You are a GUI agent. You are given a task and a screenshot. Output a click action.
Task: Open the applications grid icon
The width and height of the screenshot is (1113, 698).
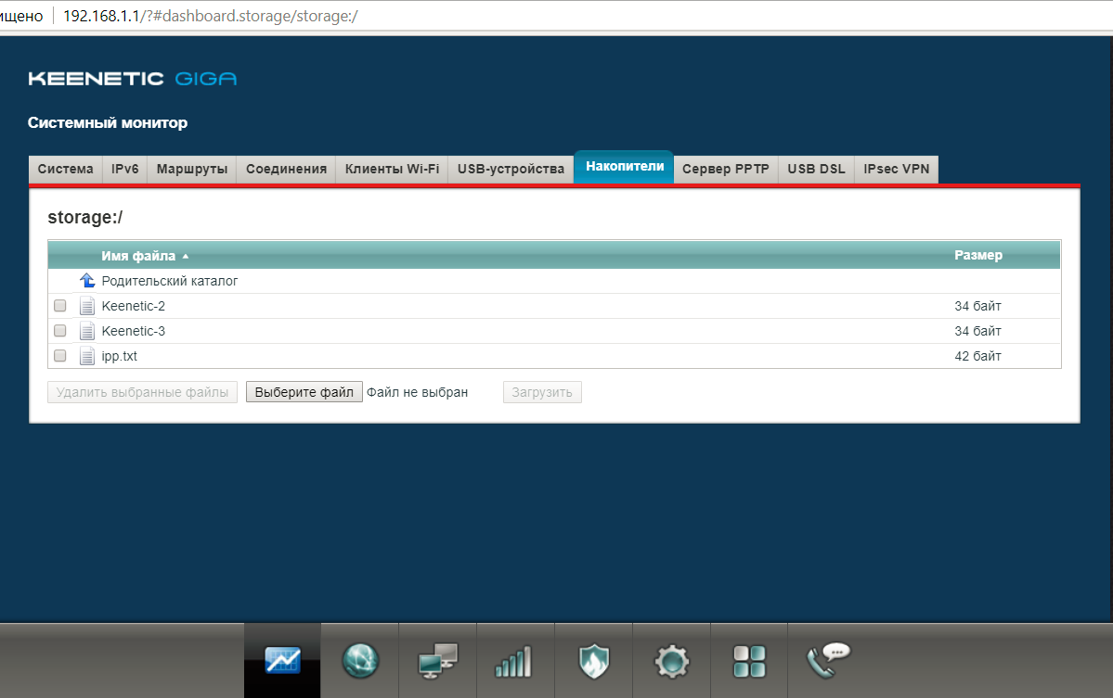pos(749,660)
